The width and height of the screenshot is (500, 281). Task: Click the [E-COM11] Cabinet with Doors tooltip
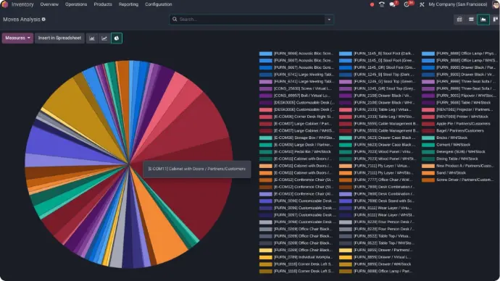(197, 169)
